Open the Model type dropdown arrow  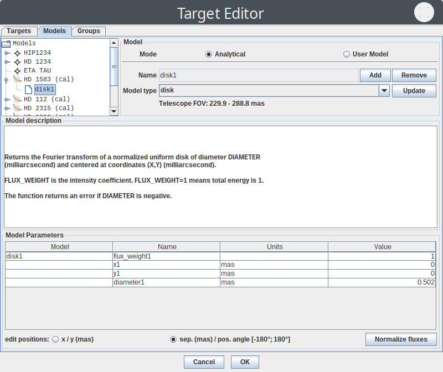384,91
